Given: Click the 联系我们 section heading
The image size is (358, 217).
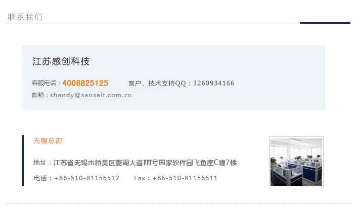Looking at the screenshot, I should point(25,17).
